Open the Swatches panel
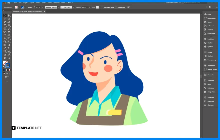 [209, 39]
